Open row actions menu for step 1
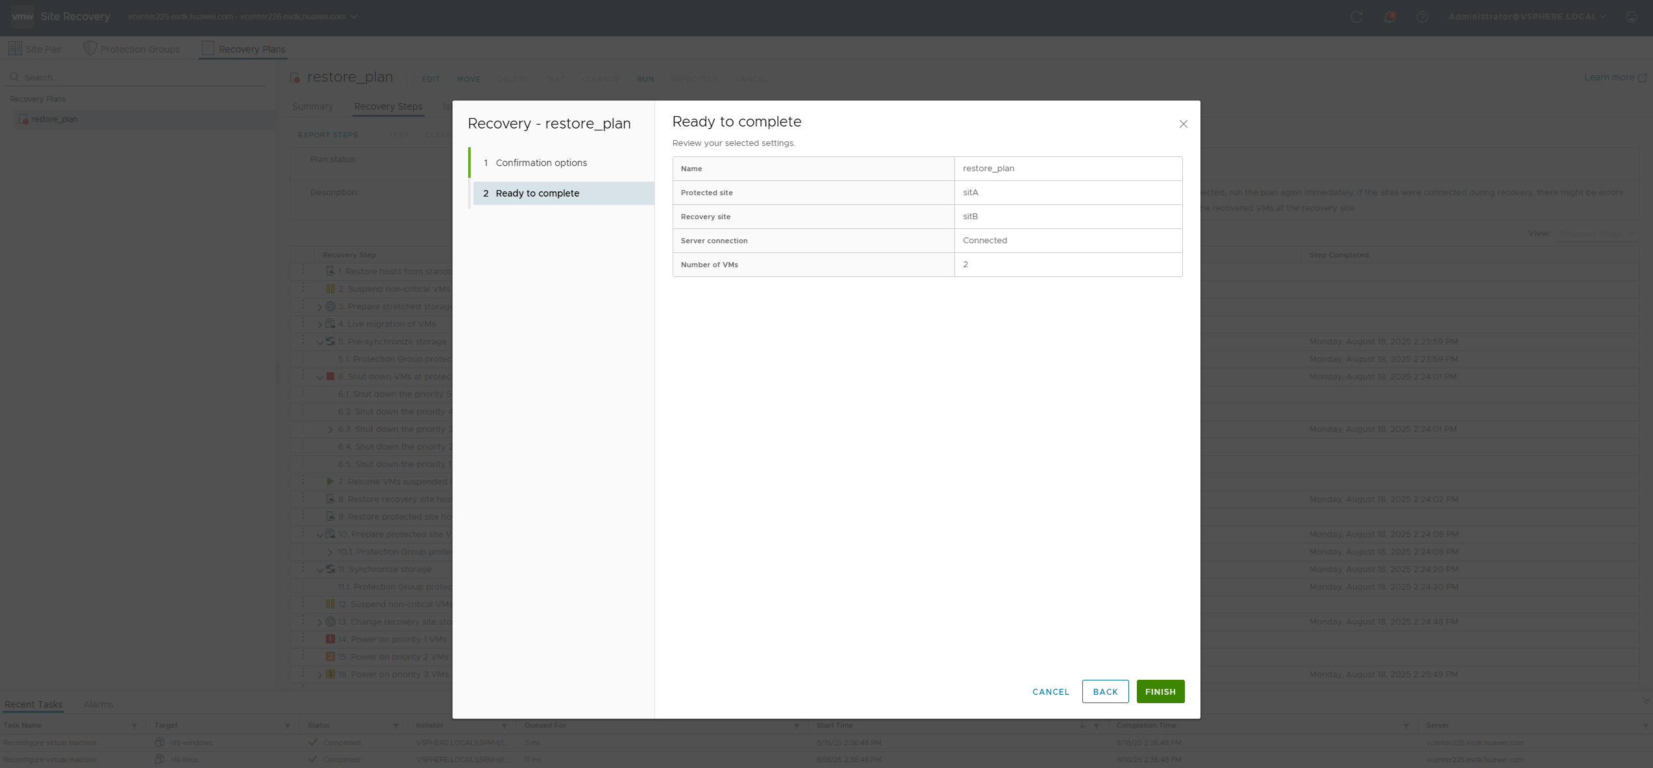 (303, 270)
